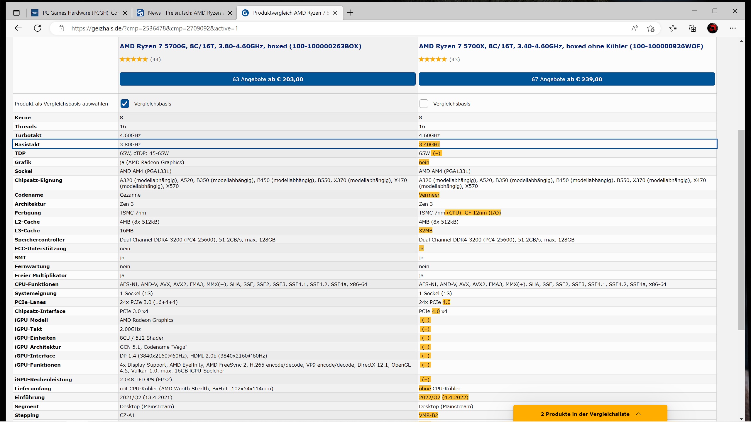Uncheck Vergleichsbasis for Ryzen 7 5700G
The width and height of the screenshot is (751, 422).
coord(125,103)
